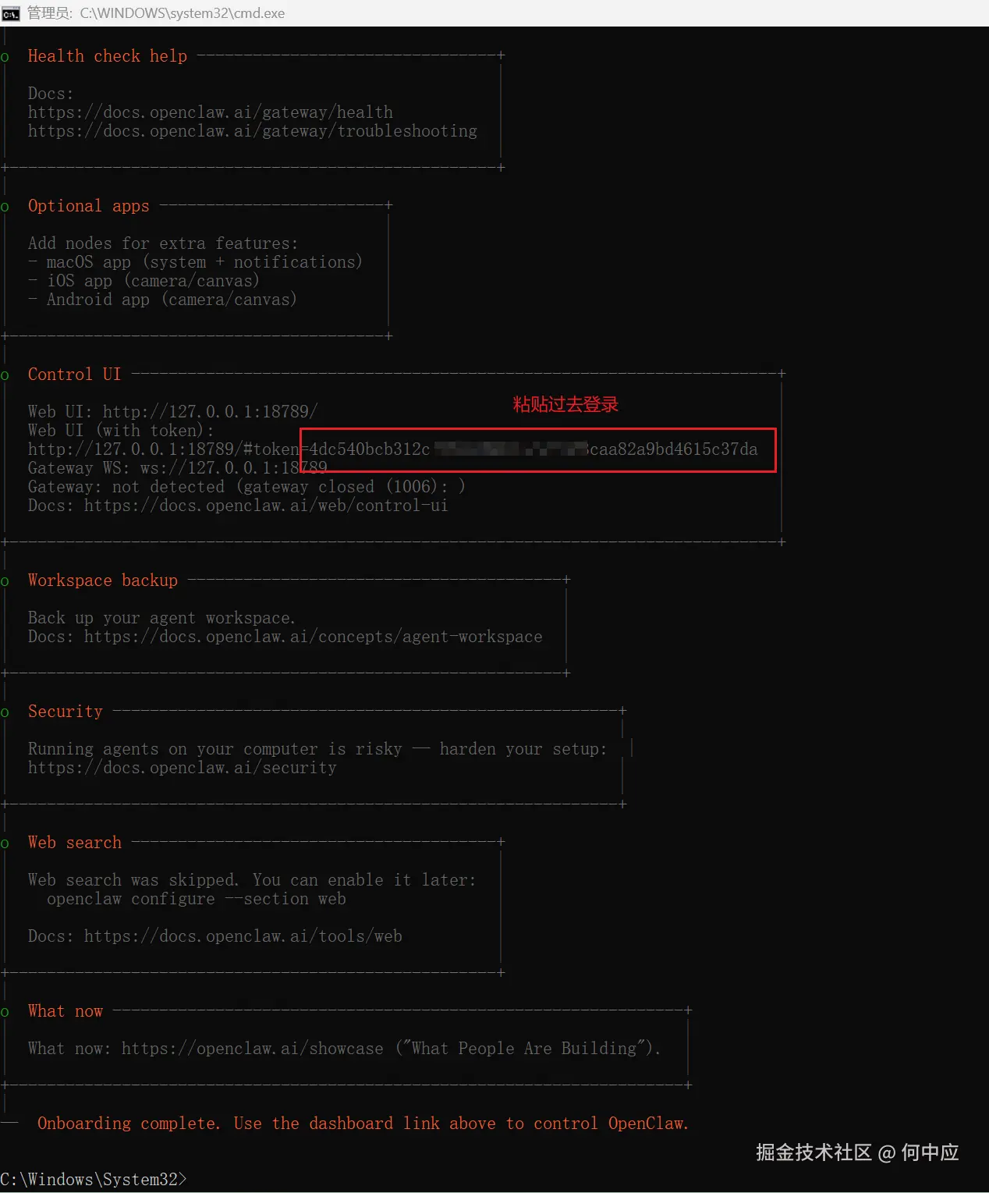Click the 'Health check help' heading

pyautogui.click(x=108, y=56)
